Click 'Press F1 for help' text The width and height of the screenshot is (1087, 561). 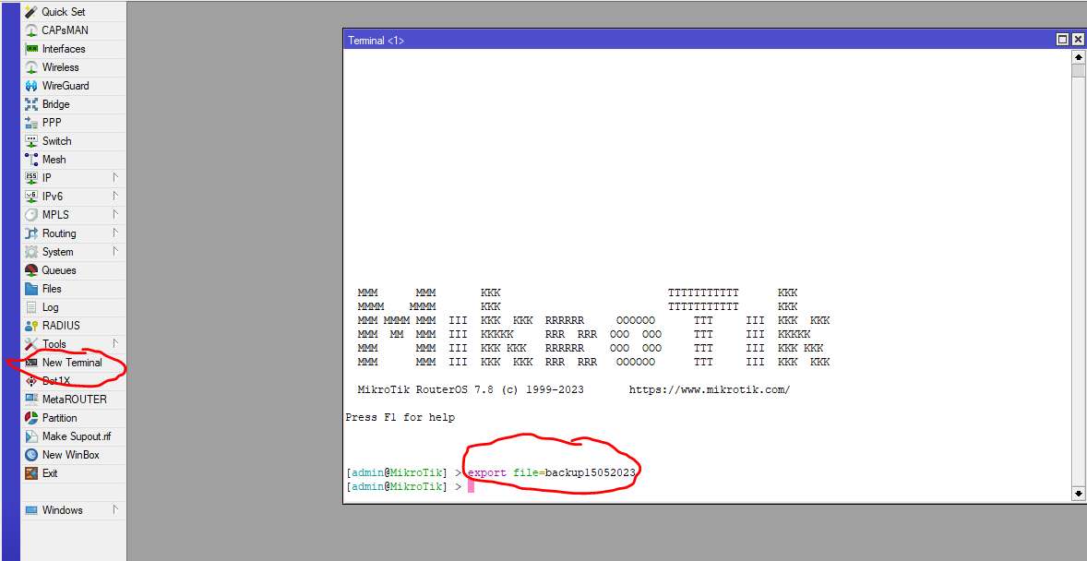click(400, 417)
